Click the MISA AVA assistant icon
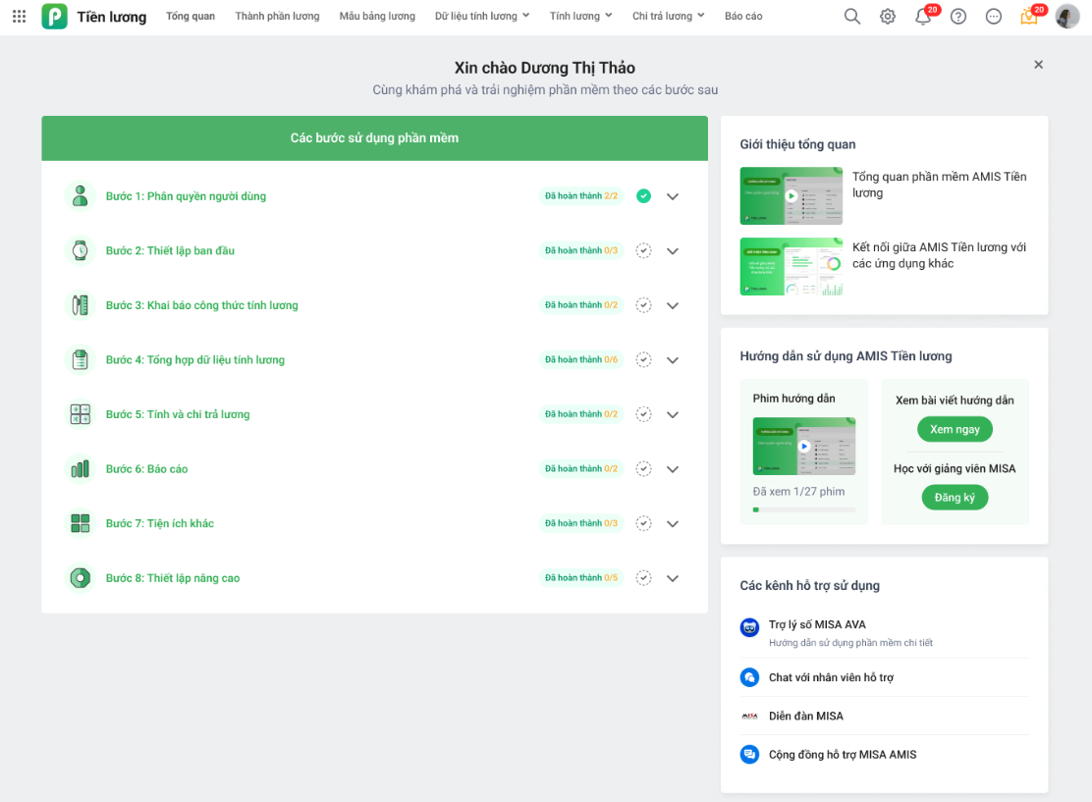Viewport: 1092px width, 802px height. tap(749, 627)
